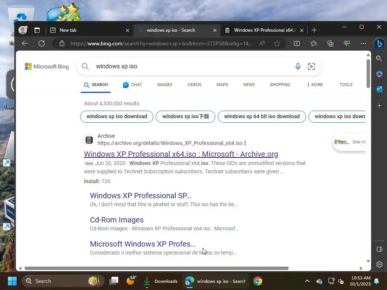This screenshot has width=387, height=290.
Task: Open Windows XP Professional x64.iso Archive.org result
Action: tap(181, 154)
